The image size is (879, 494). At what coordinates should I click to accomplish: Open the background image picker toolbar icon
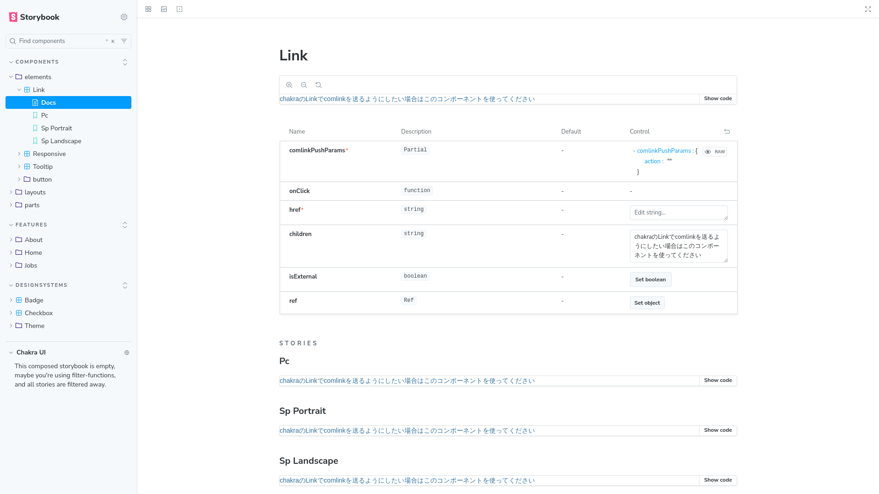(x=164, y=9)
